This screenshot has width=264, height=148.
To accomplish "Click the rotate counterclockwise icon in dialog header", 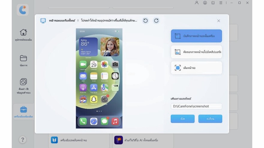I will tap(145, 21).
